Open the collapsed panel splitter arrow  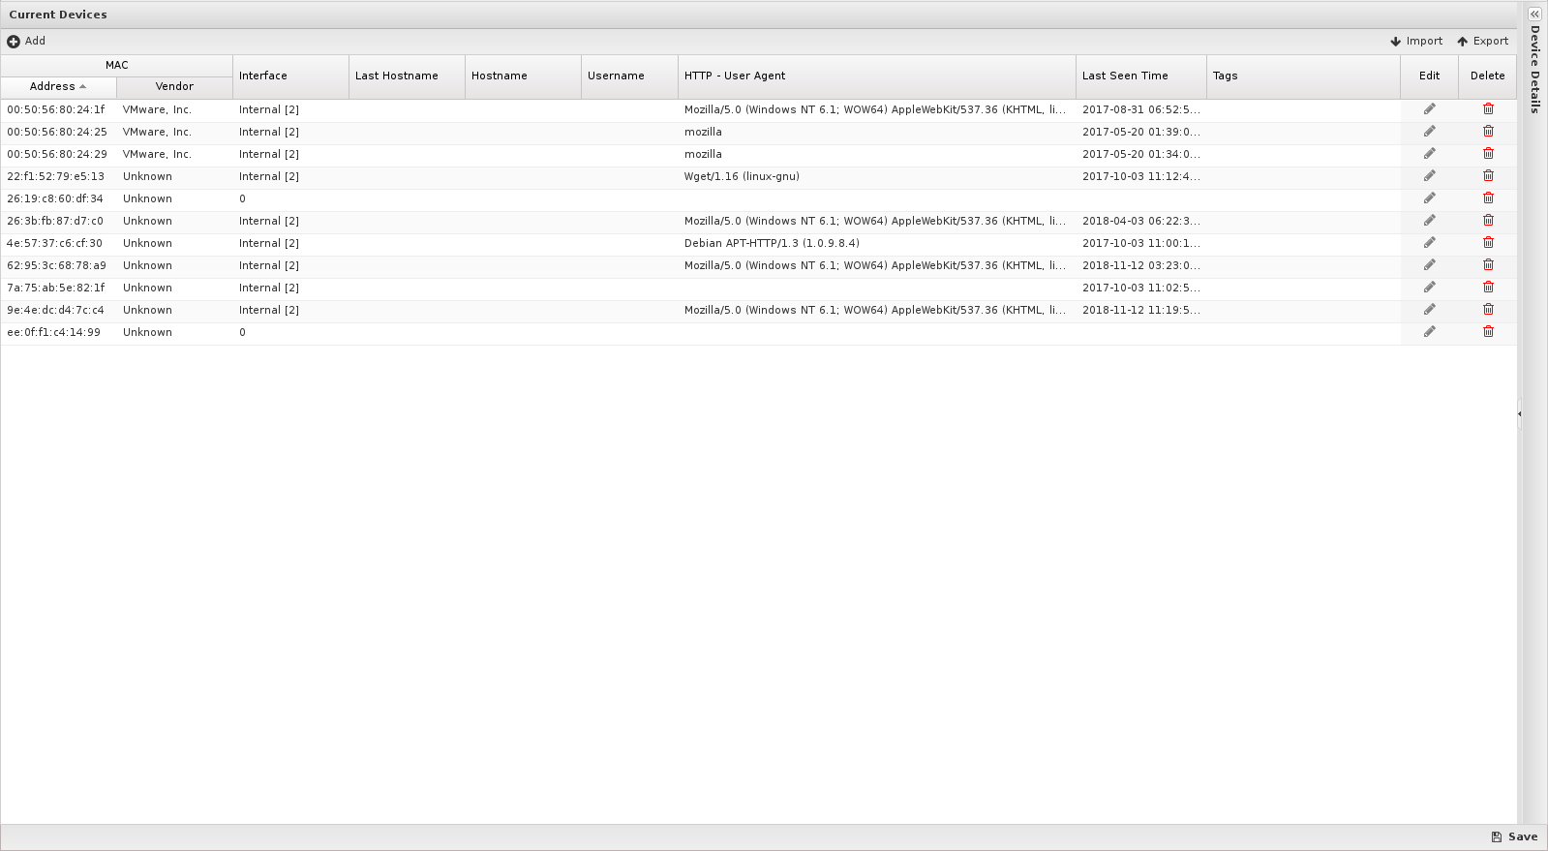click(x=1520, y=414)
